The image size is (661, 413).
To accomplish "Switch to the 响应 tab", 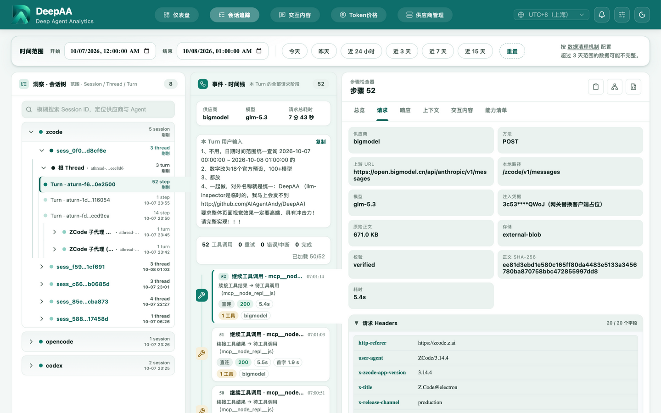I will click(x=405, y=110).
